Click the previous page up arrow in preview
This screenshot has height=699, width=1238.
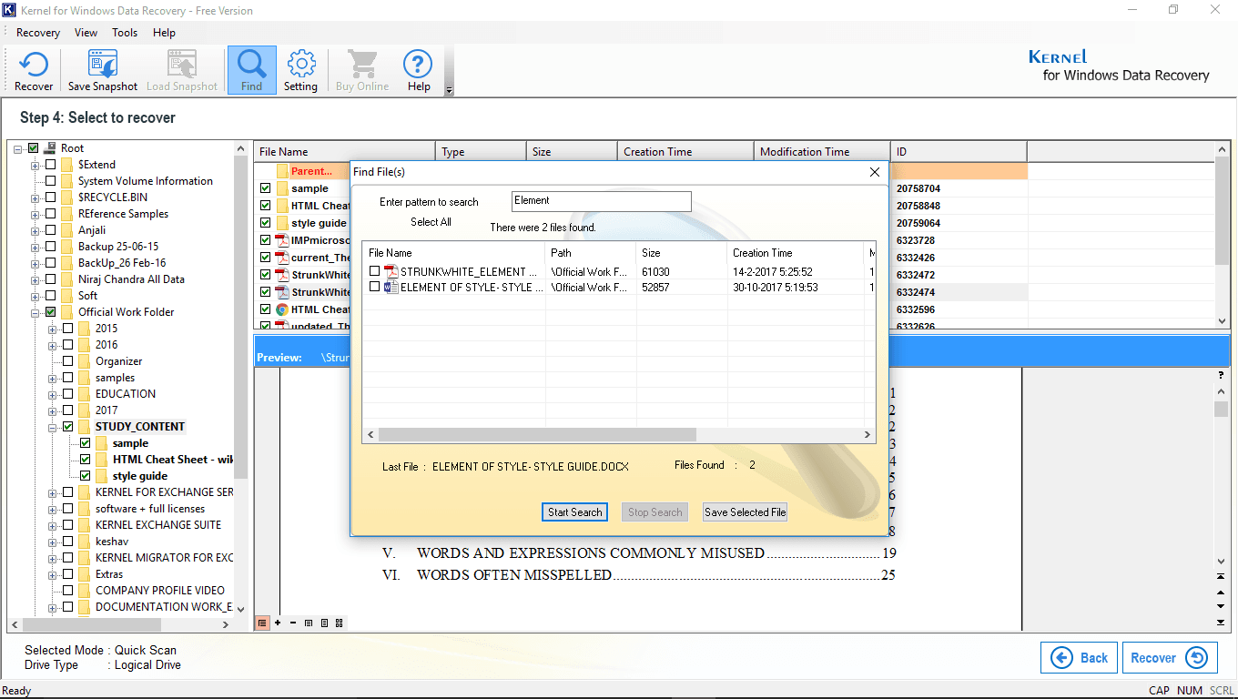[x=1222, y=592]
